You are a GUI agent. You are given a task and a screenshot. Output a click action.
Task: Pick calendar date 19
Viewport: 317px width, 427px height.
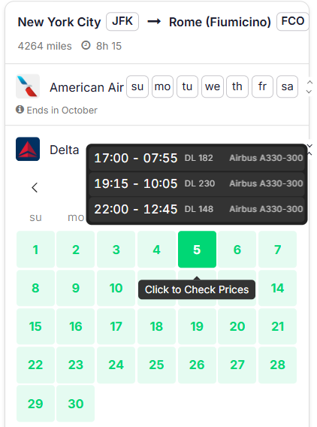tap(197, 326)
